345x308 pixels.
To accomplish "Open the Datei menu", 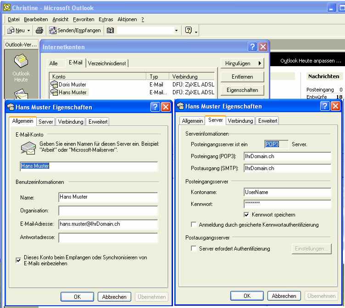I will tap(14, 19).
